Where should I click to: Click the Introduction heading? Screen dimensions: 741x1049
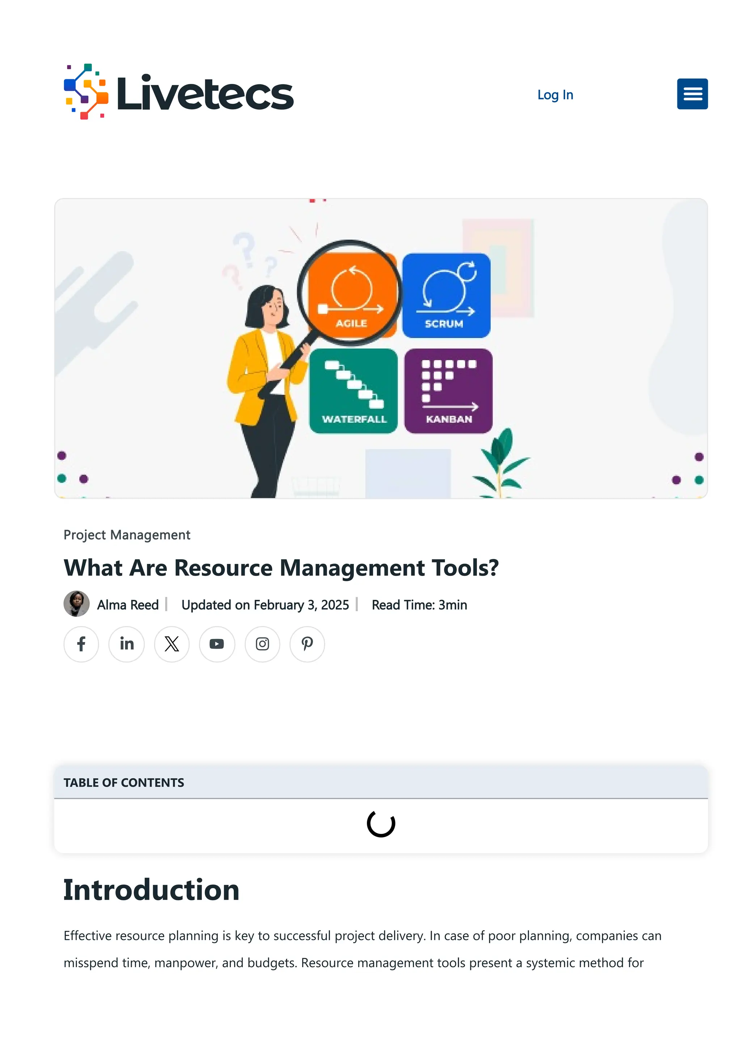[x=151, y=890]
